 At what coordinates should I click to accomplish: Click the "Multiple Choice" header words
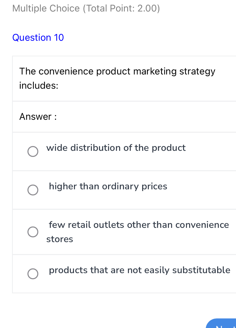click(46, 9)
